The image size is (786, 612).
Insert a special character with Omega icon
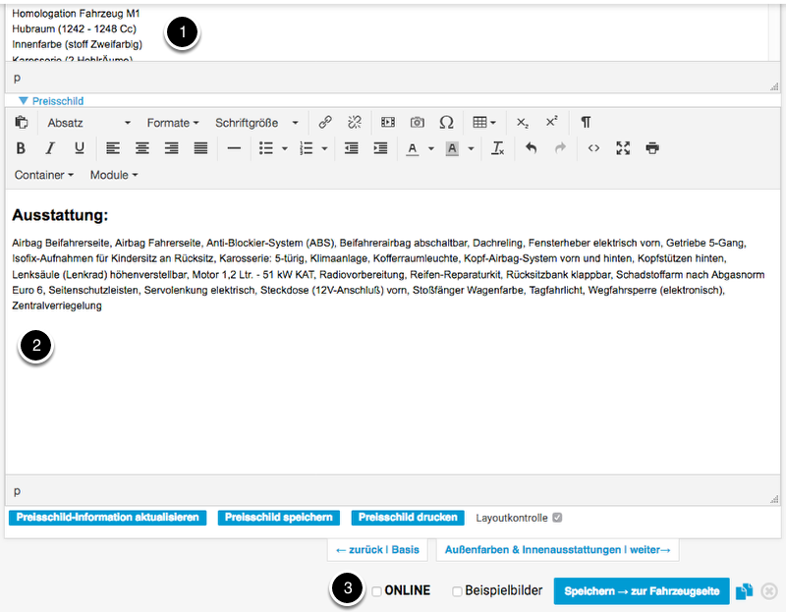(x=446, y=123)
